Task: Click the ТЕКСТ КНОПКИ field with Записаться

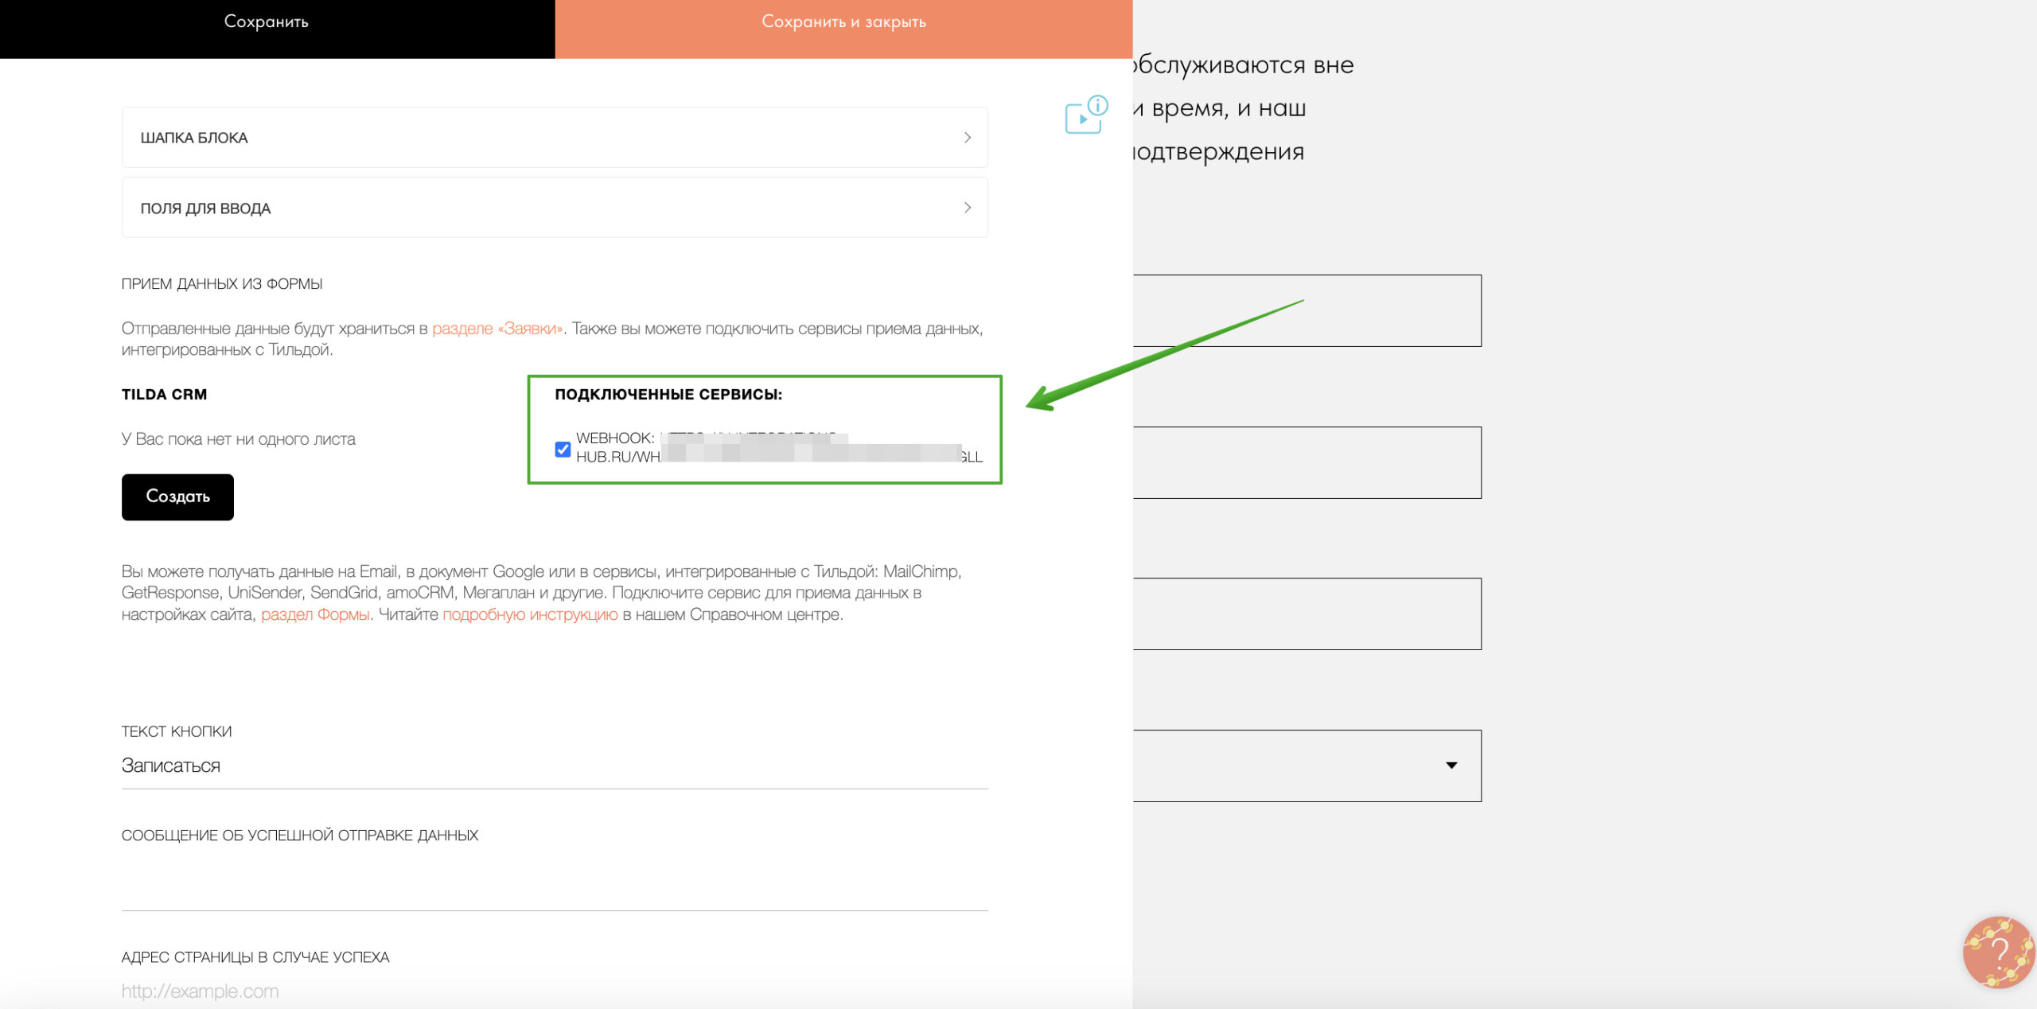Action: click(555, 766)
